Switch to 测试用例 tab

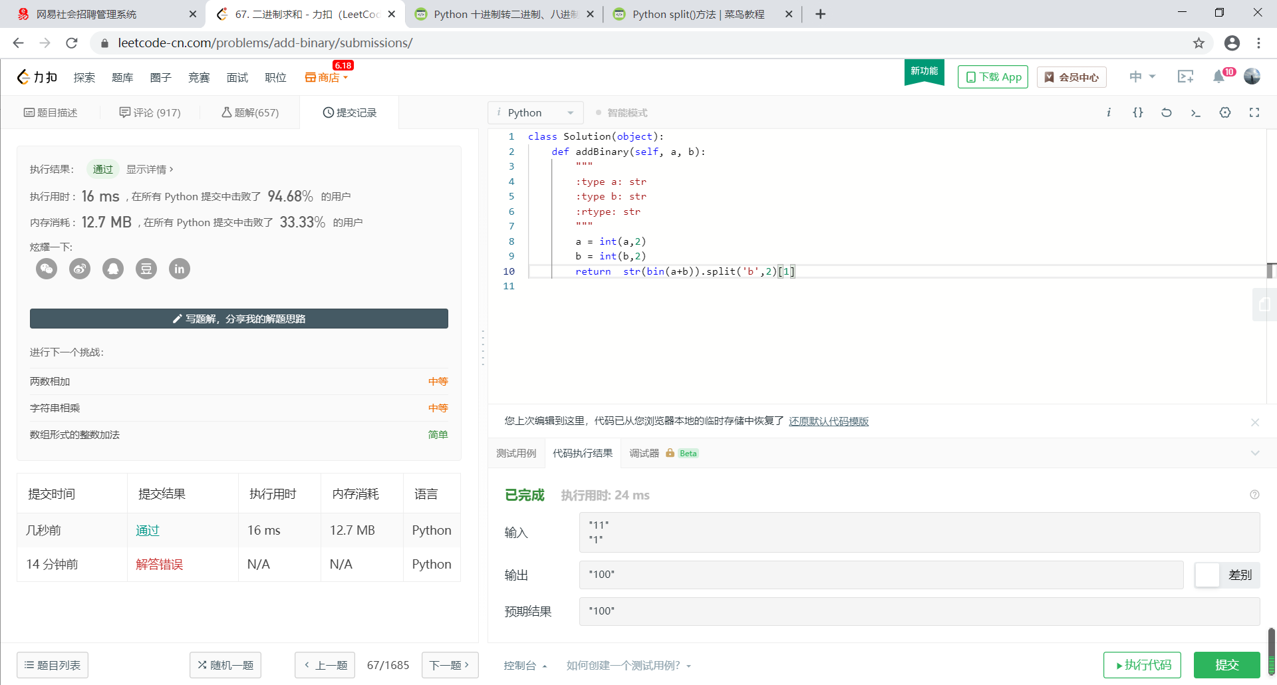click(x=516, y=454)
